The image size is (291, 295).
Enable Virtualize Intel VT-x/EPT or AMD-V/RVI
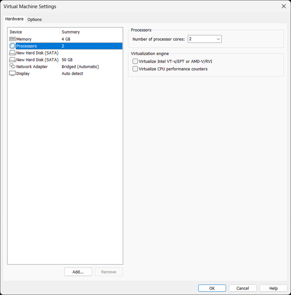click(135, 62)
